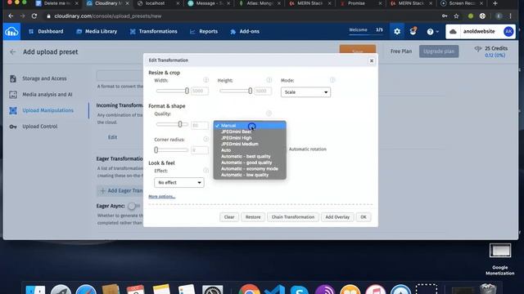Image resolution: width=524 pixels, height=294 pixels.
Task: Click the saved passwords key icon
Action: pos(445,16)
